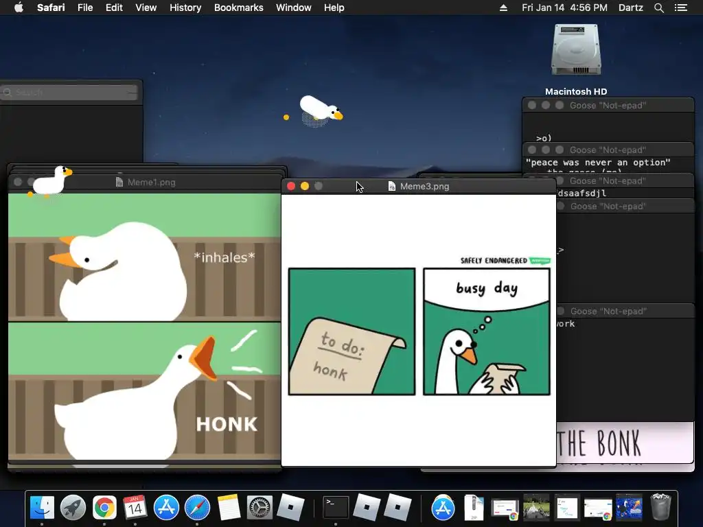Open the Bookmarks menu

(238, 8)
